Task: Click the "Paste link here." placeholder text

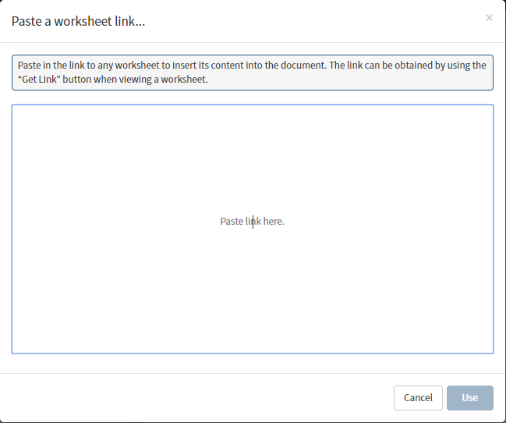Action: tap(252, 222)
